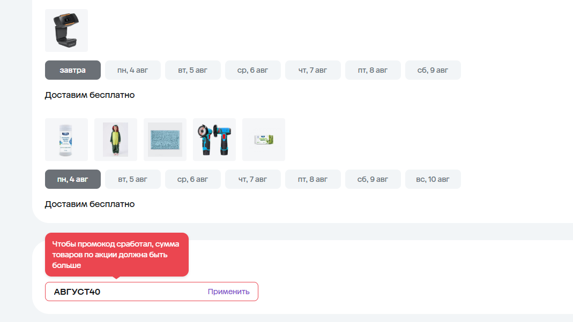
Task: Open the webcam product thumbnail
Action: click(66, 30)
